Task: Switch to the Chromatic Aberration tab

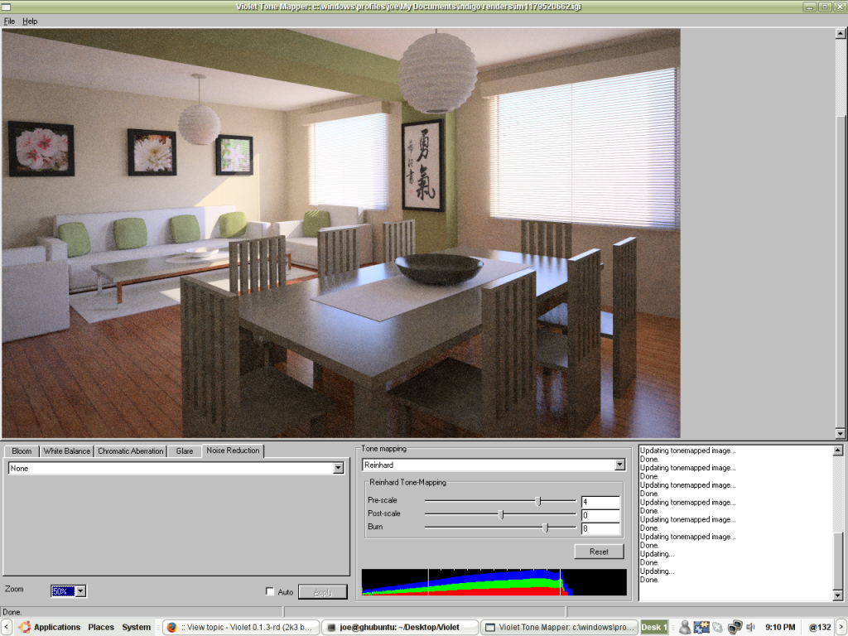Action: [130, 451]
